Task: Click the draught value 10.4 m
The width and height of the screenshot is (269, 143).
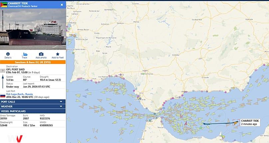Action: (44, 80)
